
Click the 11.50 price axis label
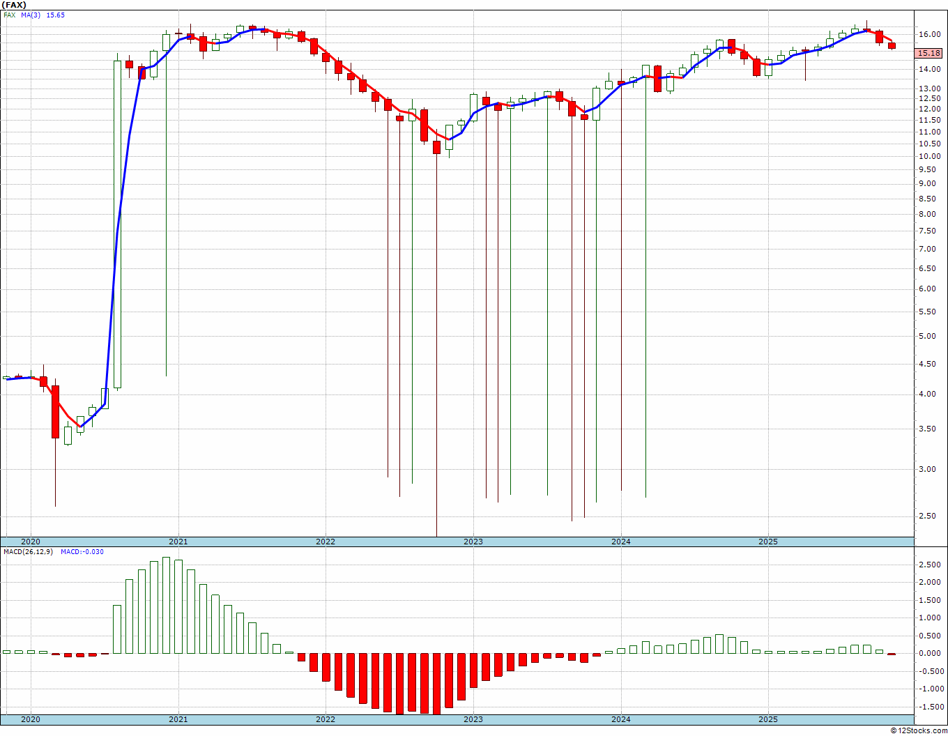[928, 121]
